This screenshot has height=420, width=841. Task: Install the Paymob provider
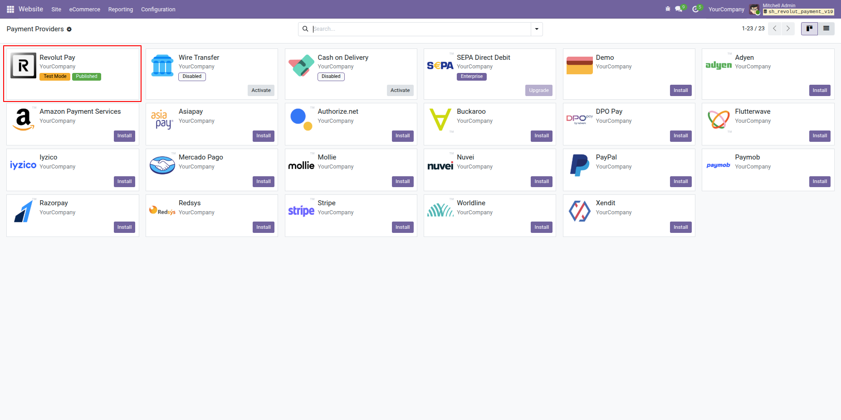click(820, 181)
